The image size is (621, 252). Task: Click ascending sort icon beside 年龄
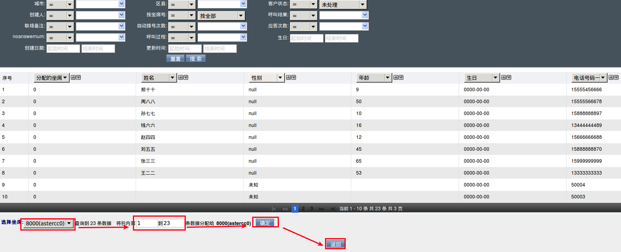tap(396, 77)
